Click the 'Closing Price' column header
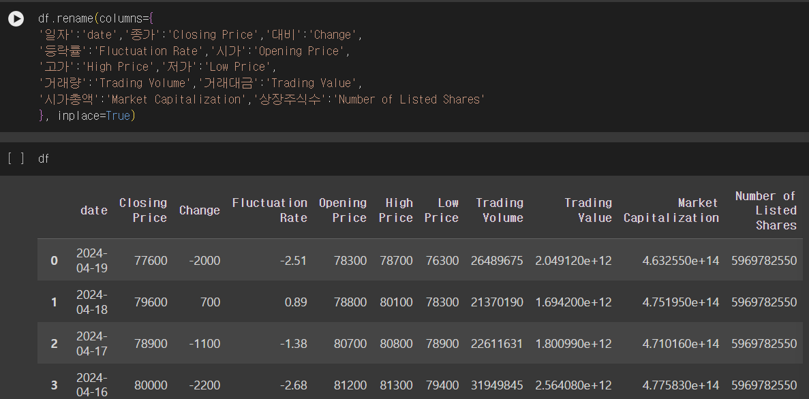 (143, 210)
